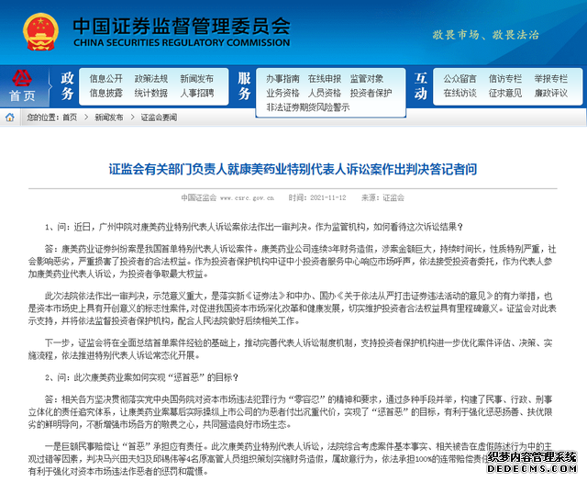Viewport: 587px width, 482px height.
Task: Go to 人员资格 service link
Action: tap(325, 93)
